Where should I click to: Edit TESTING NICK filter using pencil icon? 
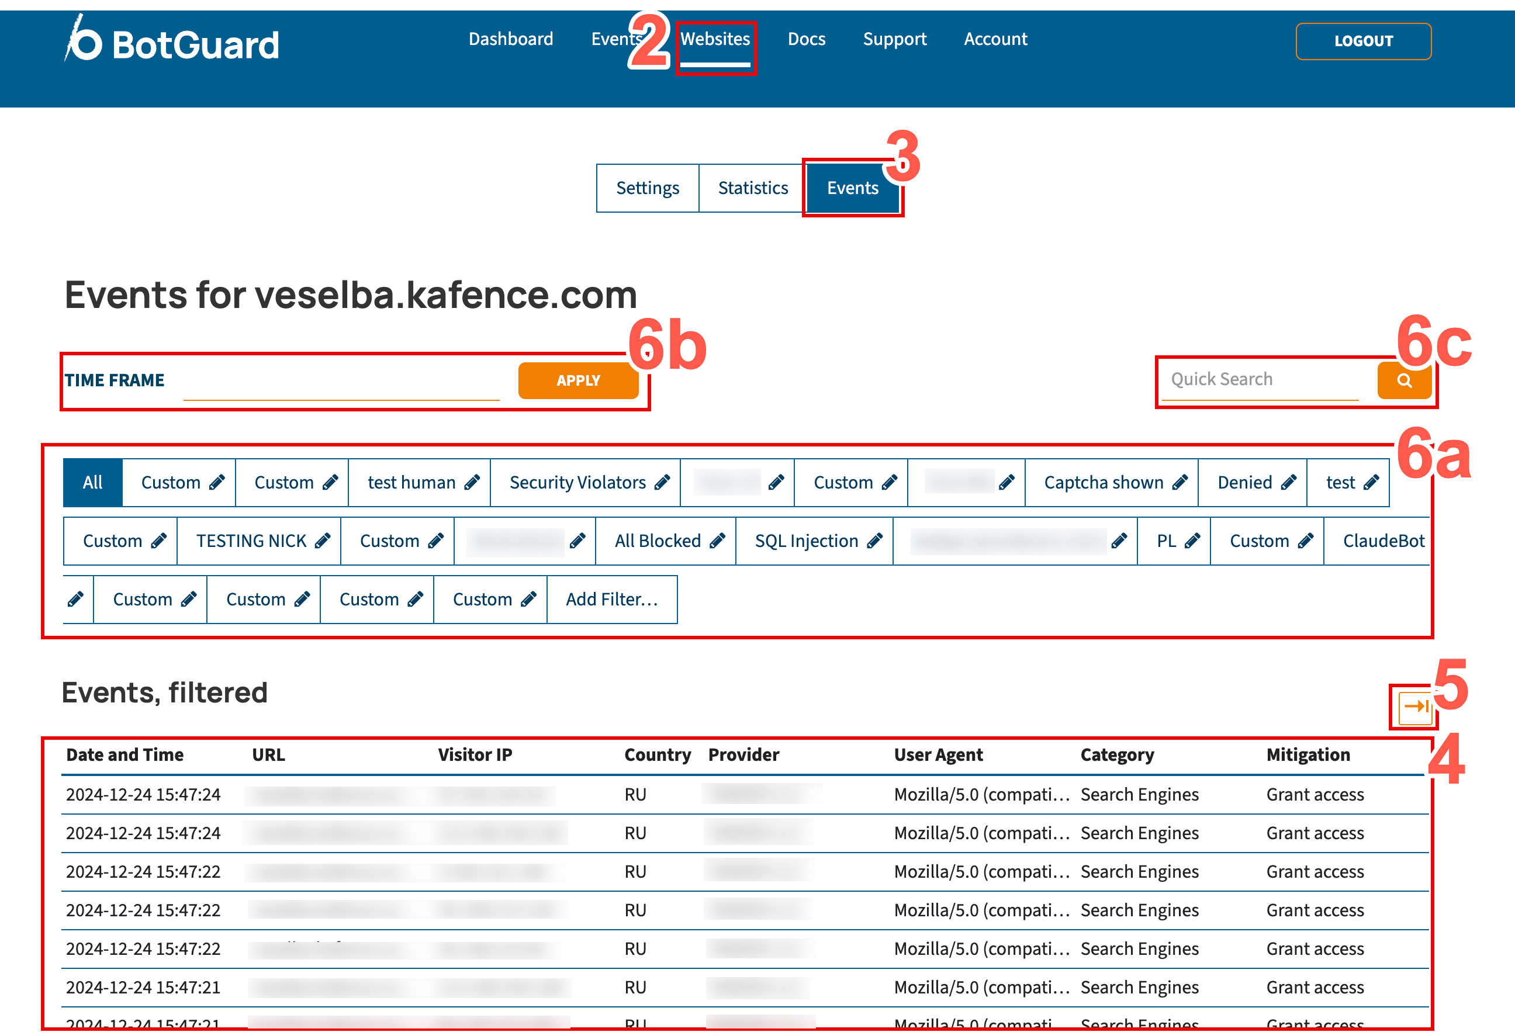coord(323,541)
